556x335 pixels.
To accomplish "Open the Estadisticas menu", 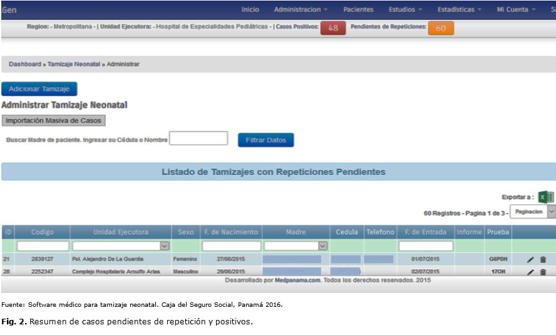I will pyautogui.click(x=459, y=9).
